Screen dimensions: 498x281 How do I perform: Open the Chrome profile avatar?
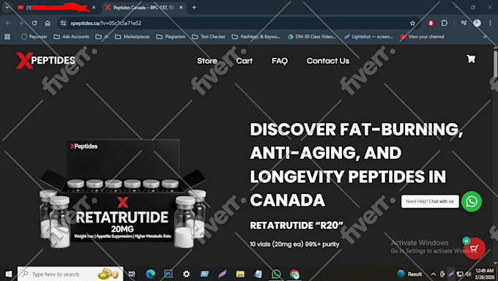[x=477, y=23]
